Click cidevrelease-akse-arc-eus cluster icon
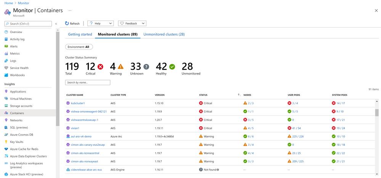 click(68, 170)
